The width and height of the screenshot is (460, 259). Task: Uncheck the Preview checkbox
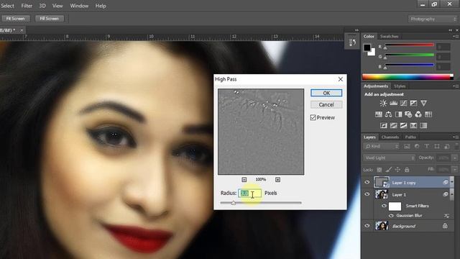pos(313,117)
